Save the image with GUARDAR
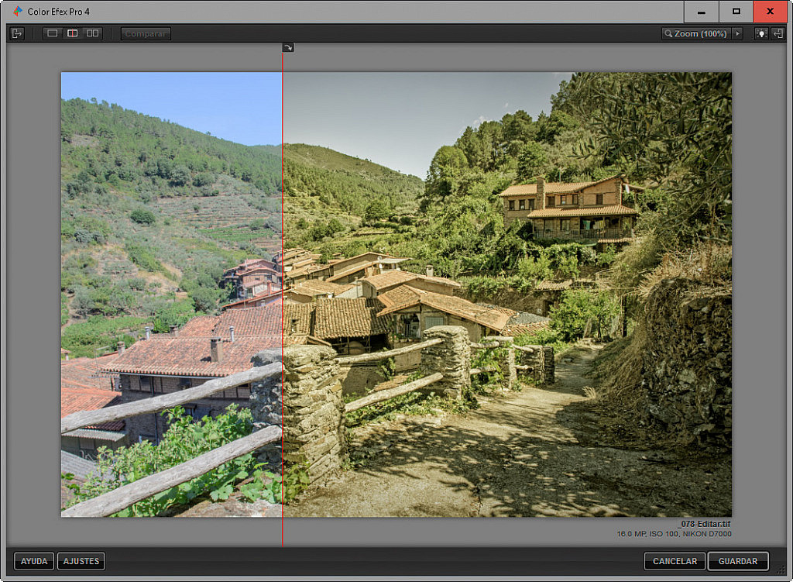 click(737, 561)
